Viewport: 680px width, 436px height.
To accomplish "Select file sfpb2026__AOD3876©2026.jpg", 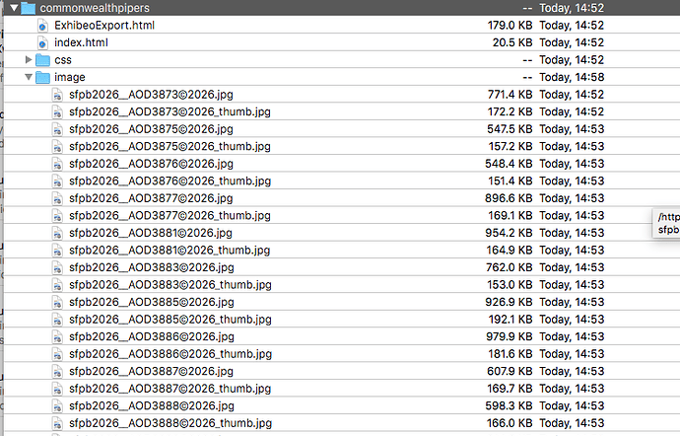I will click(151, 164).
